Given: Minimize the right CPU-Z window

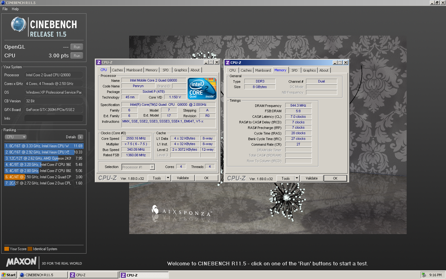Looking at the screenshot, I should [x=335, y=63].
